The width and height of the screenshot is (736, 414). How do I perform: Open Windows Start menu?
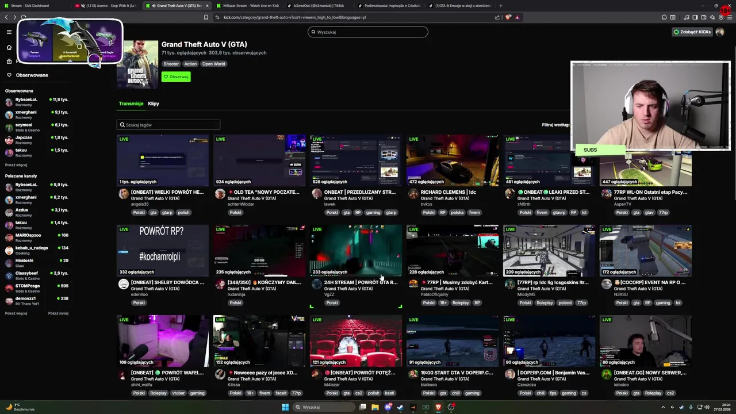(285, 407)
